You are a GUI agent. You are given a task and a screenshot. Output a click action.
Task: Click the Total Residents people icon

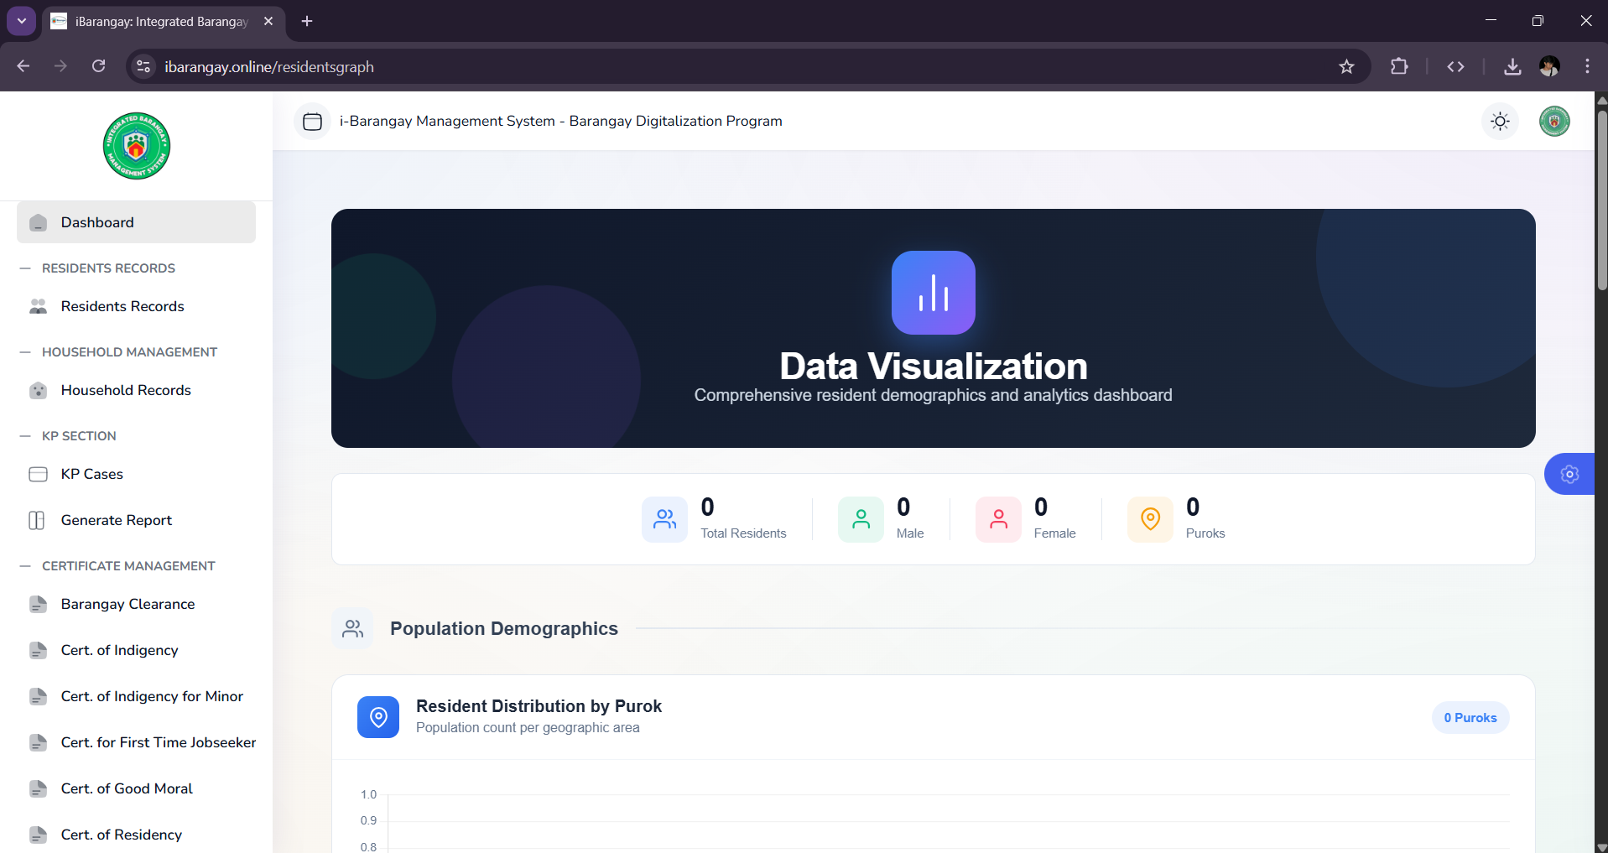coord(664,519)
